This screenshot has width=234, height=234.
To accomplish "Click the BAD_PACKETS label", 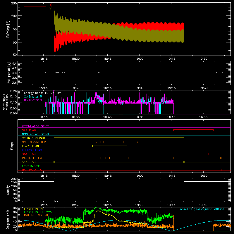I will tap(32, 170).
